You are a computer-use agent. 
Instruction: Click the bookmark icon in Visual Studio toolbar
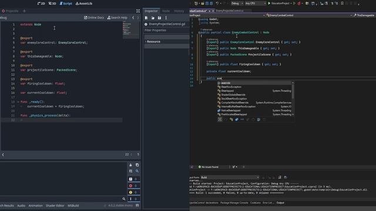coord(342,4)
